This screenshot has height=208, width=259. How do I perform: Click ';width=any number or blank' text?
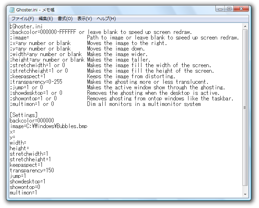[46, 54]
